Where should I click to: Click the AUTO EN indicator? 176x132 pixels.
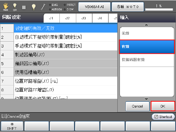click(55, 10)
